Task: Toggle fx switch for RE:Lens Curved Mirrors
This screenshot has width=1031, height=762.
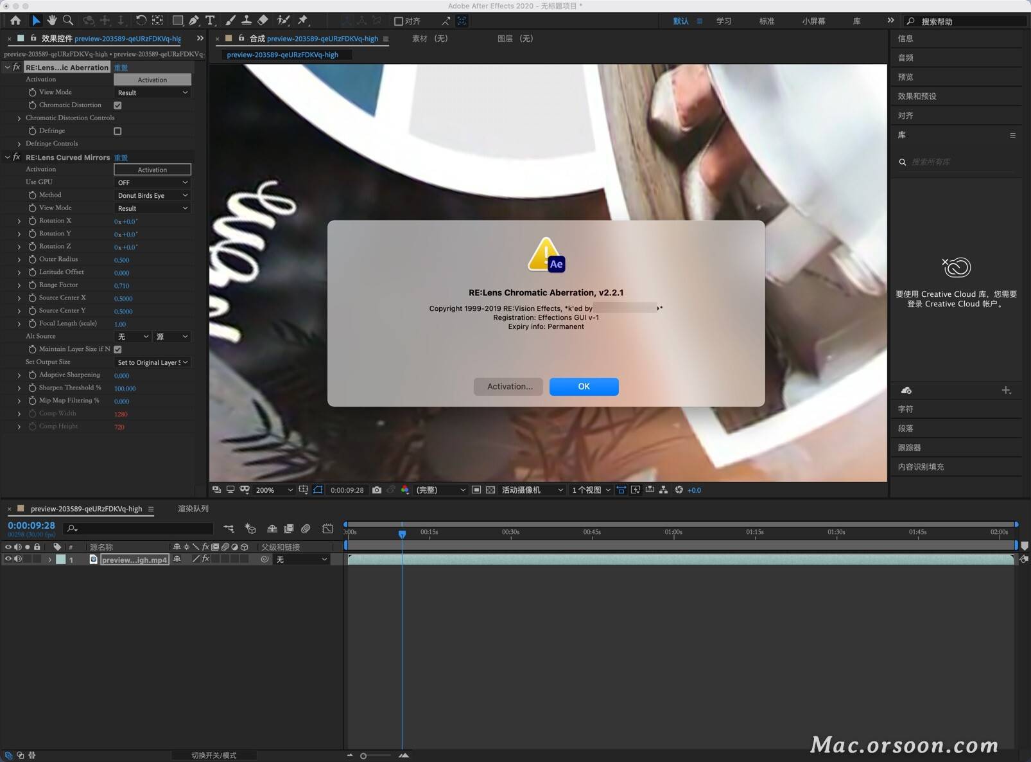Action: 17,157
